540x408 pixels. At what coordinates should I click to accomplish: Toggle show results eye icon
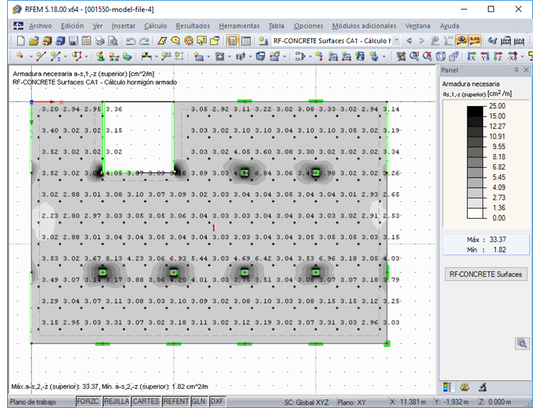tap(461, 41)
